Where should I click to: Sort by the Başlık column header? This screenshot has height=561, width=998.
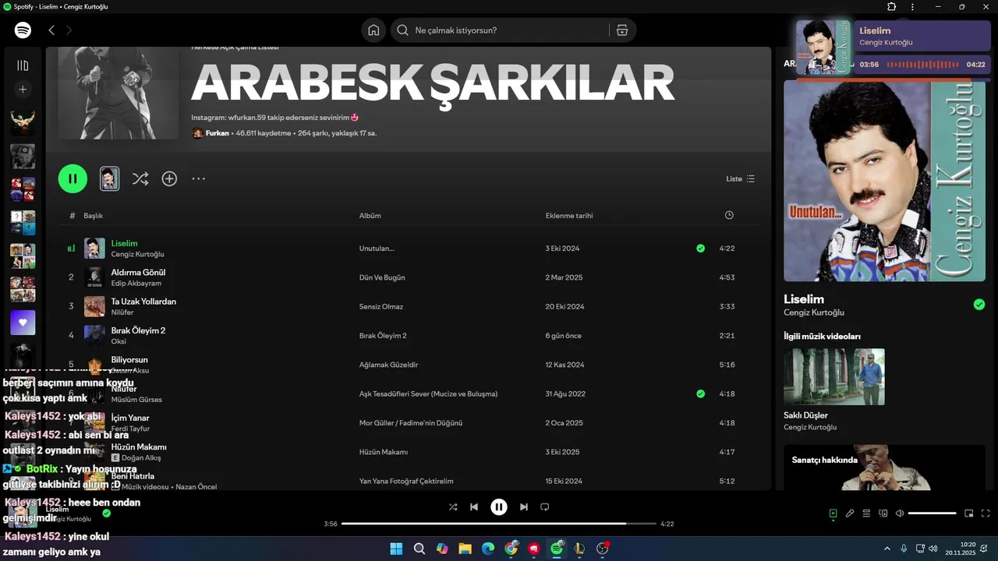[94, 216]
